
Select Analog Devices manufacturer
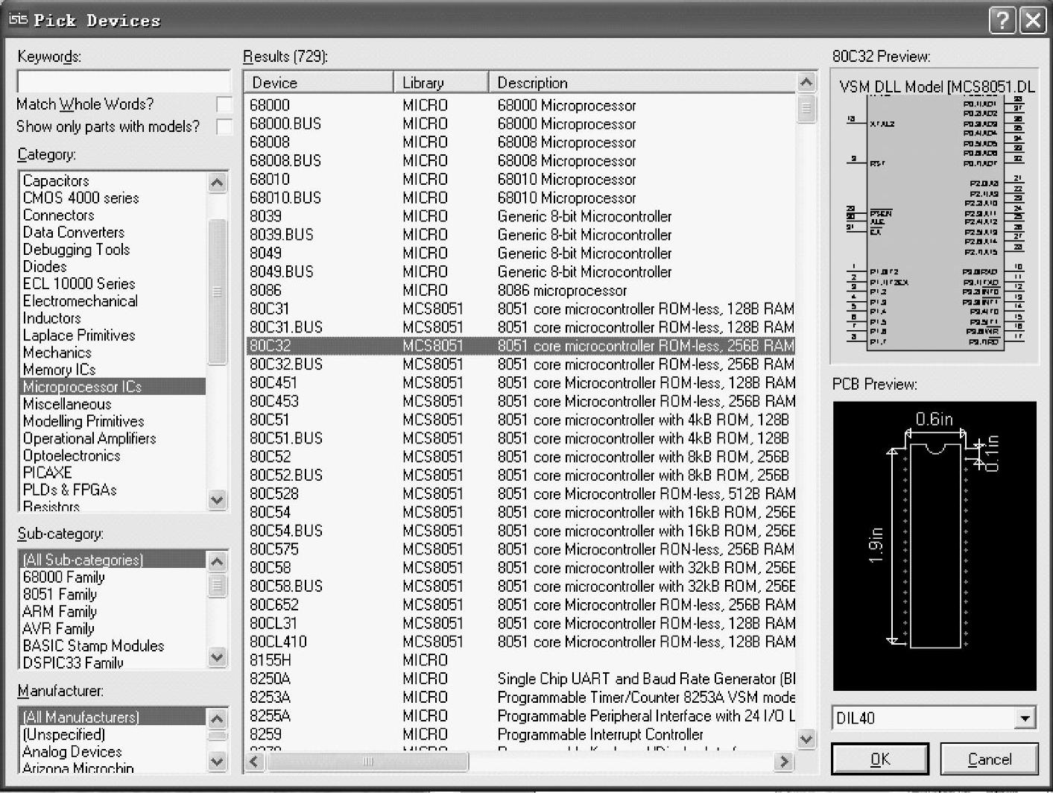coord(72,751)
